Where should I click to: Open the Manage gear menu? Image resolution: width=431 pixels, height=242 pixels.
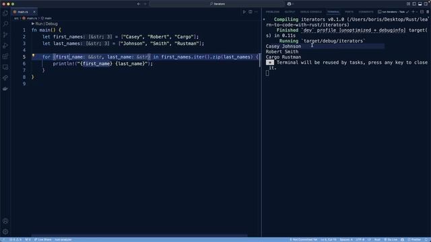(x=5, y=232)
